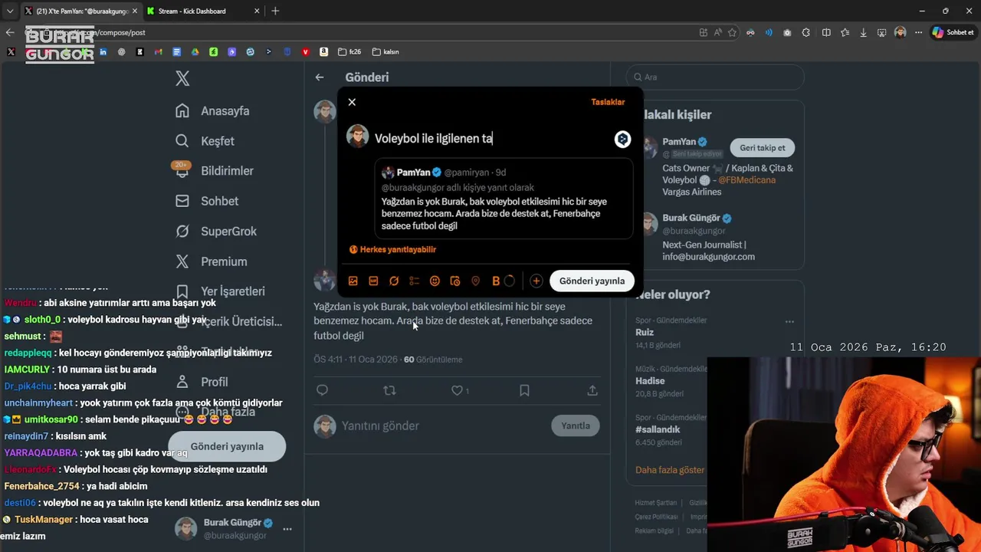Open Grok image tool in composer
Screen dimensions: 981x552
click(394, 281)
